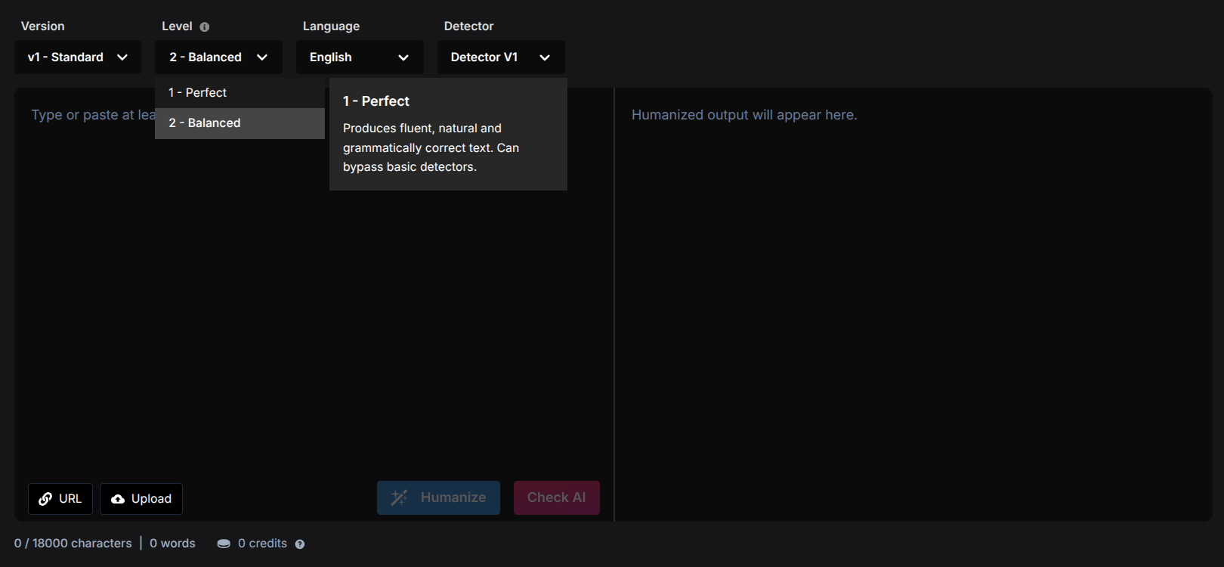Click the Check AI button

557,497
